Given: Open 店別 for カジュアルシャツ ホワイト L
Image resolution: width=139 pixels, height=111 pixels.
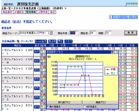Looking at the screenshot, I should pos(37,107).
